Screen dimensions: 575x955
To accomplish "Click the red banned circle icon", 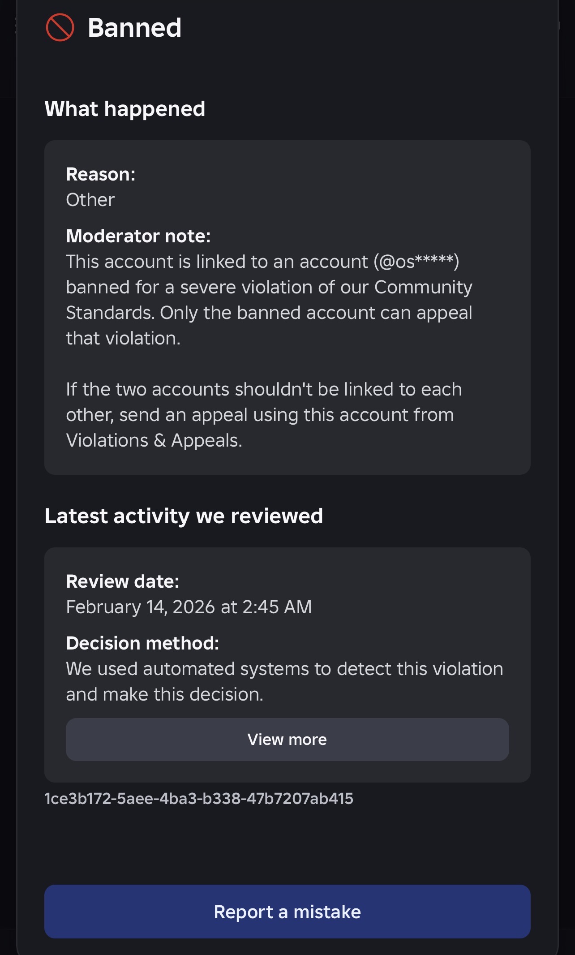I will (x=60, y=27).
